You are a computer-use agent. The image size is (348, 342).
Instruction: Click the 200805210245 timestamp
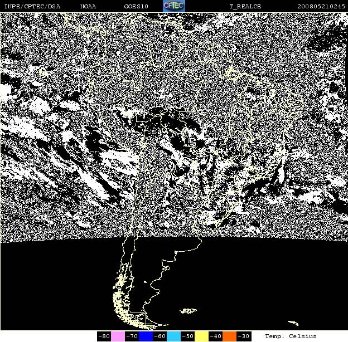click(321, 7)
